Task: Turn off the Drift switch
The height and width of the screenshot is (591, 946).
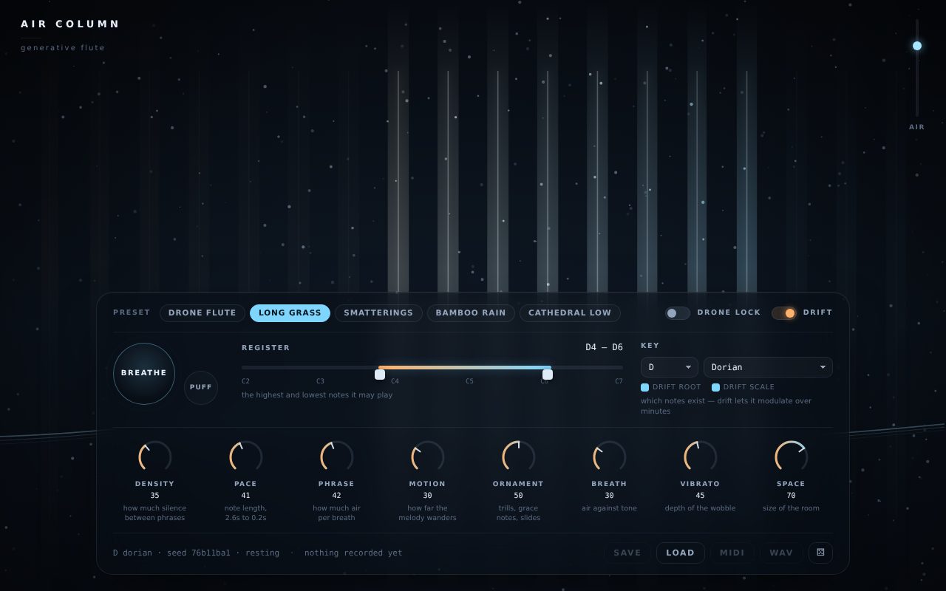Action: 784,313
